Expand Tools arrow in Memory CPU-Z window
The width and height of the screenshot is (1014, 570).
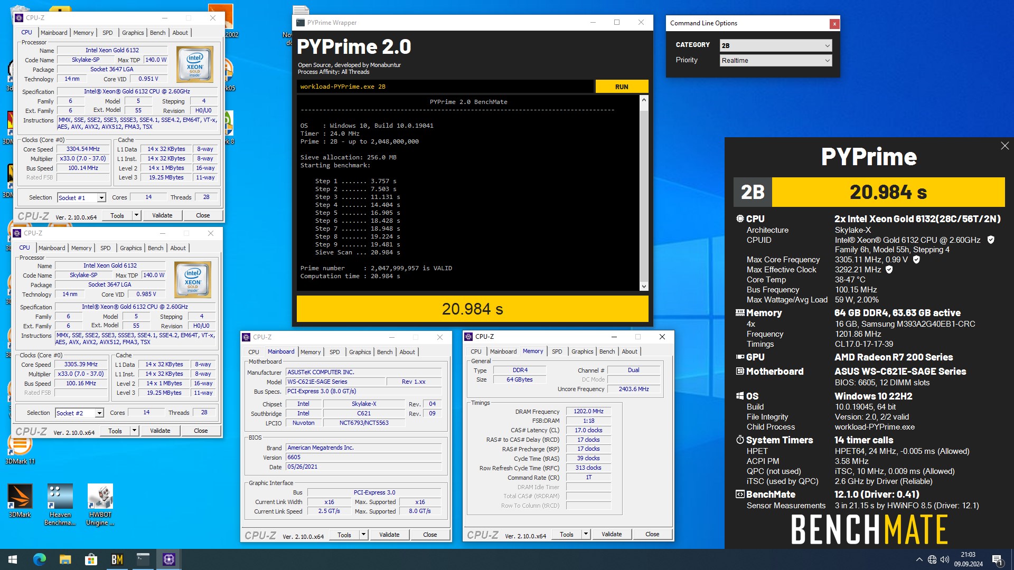coord(586,534)
